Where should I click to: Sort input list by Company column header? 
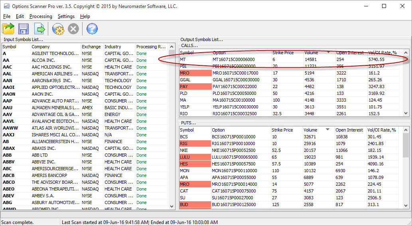pyautogui.click(x=56, y=47)
